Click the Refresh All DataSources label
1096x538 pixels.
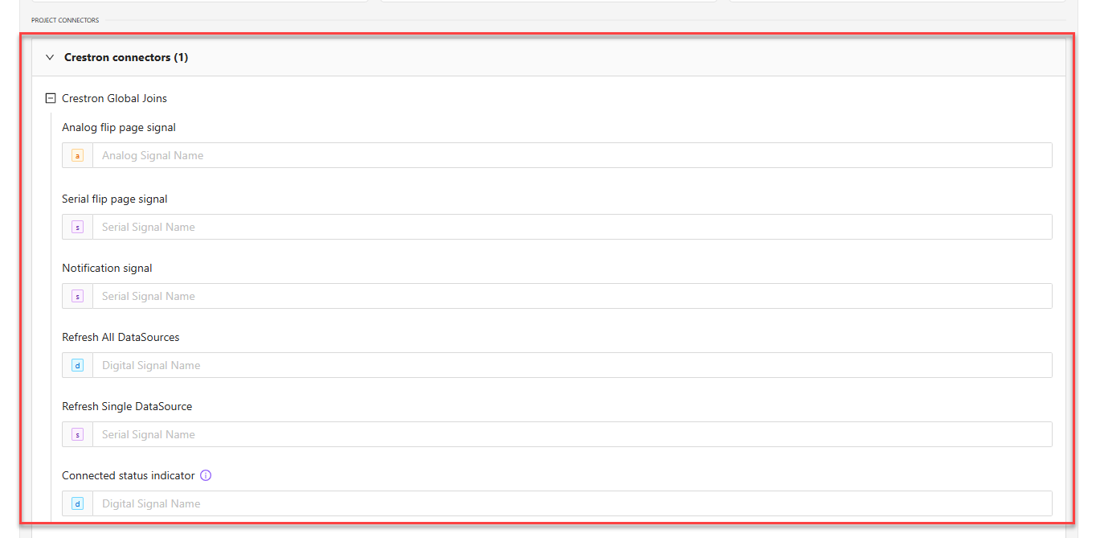click(121, 337)
